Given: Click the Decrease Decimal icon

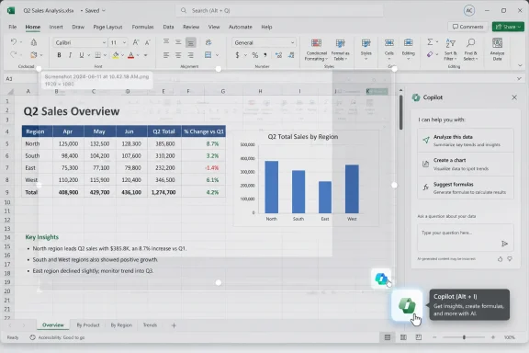Looking at the screenshot, I should pos(291,55).
